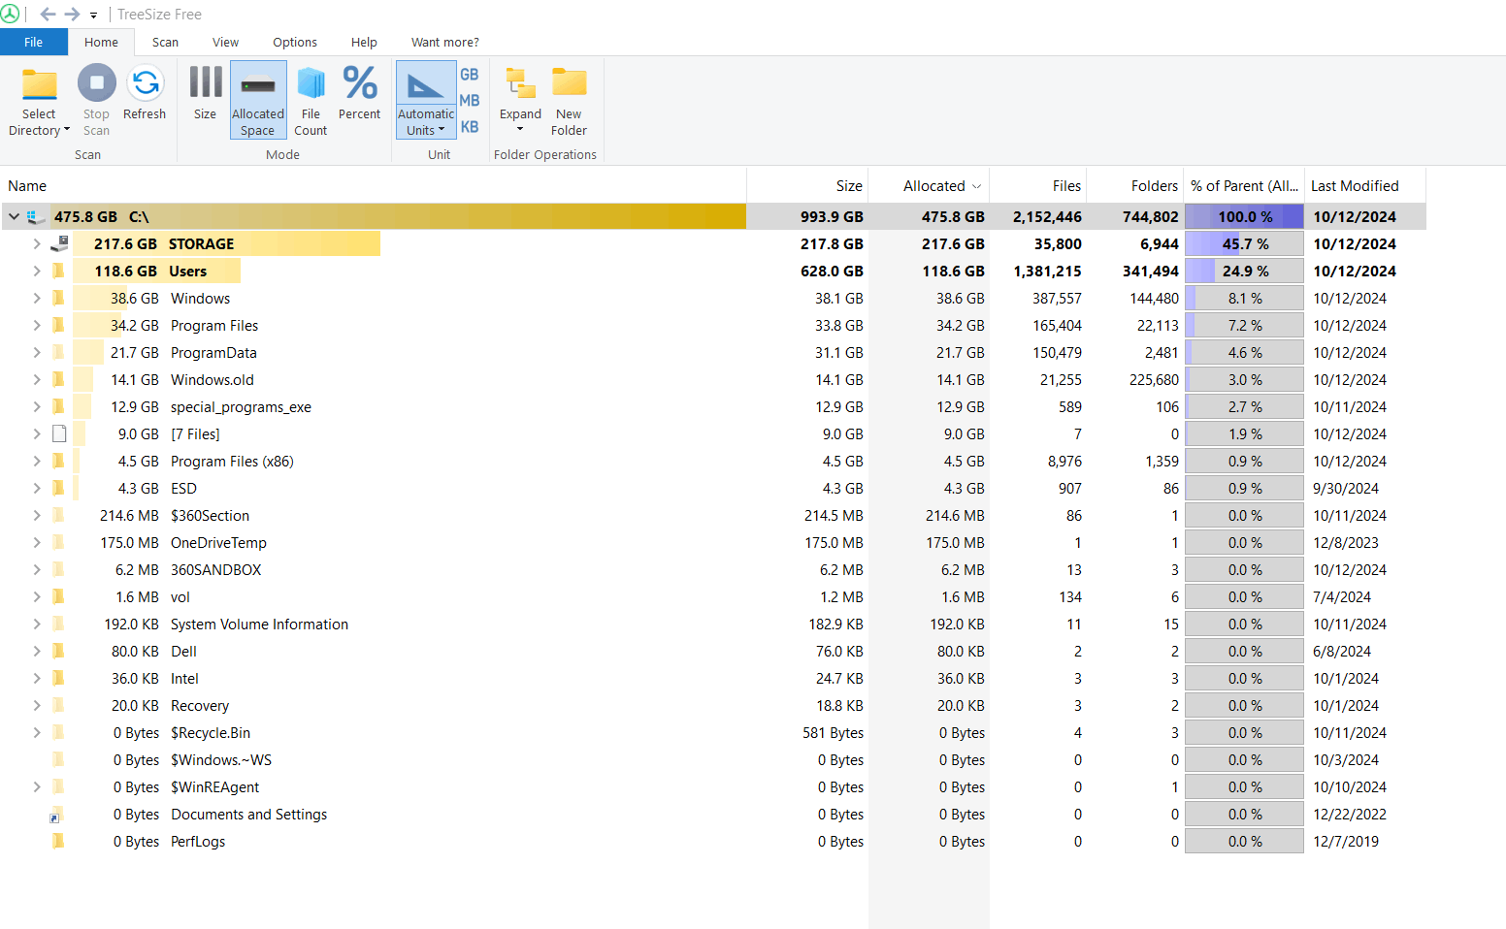
Task: Click the Users percent of parent bar
Action: coord(1244,272)
